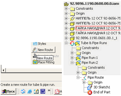
Task: Collapse the Pipe Route node
Action: [x=78, y=77]
